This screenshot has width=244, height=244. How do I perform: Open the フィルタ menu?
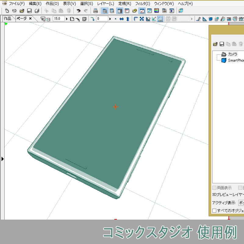142,4
